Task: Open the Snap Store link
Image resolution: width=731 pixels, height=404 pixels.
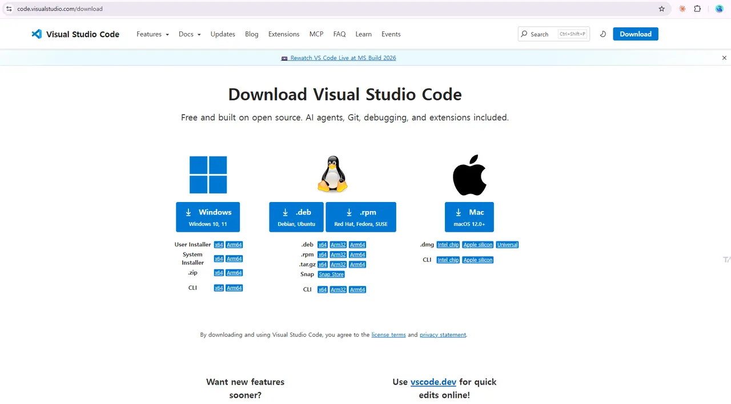Action: click(331, 274)
